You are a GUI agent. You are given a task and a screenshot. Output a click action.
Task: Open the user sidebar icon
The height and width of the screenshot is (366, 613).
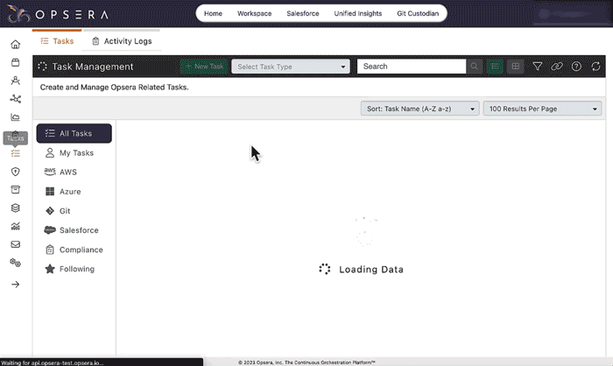click(x=15, y=81)
